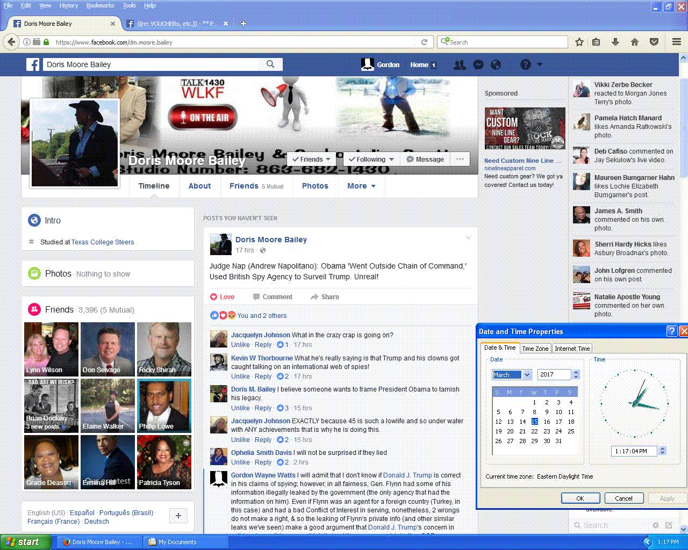This screenshot has width=688, height=550.
Task: Select day 22 in the calendar
Action: 534,431
